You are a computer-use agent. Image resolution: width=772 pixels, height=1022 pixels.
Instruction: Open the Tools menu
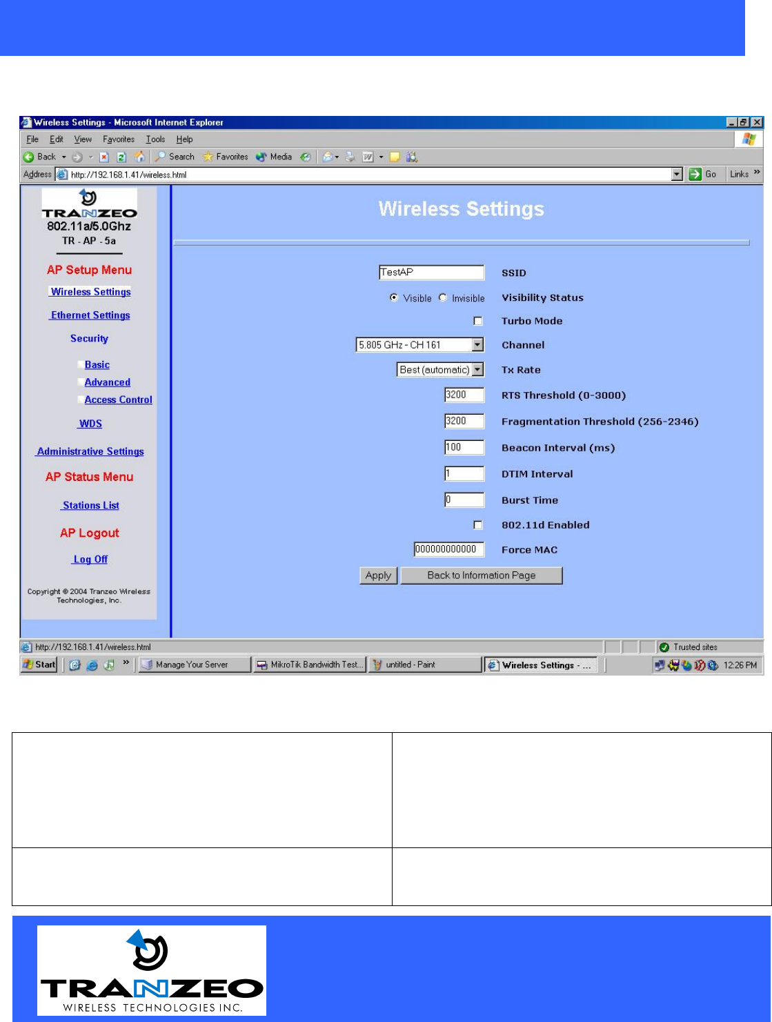click(155, 139)
